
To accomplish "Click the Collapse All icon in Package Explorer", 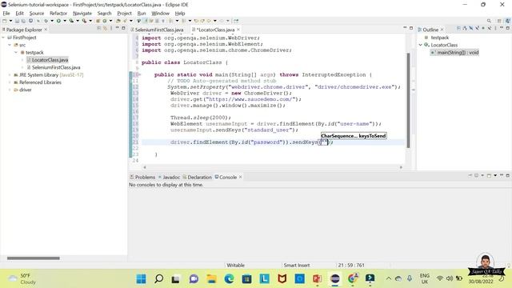I will pyautogui.click(x=99, y=29).
